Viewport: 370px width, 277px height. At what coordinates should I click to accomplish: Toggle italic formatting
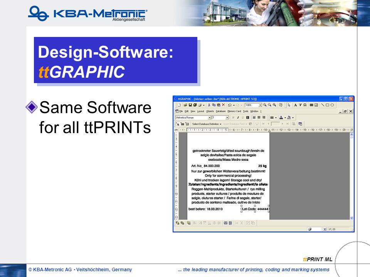[x=238, y=118]
